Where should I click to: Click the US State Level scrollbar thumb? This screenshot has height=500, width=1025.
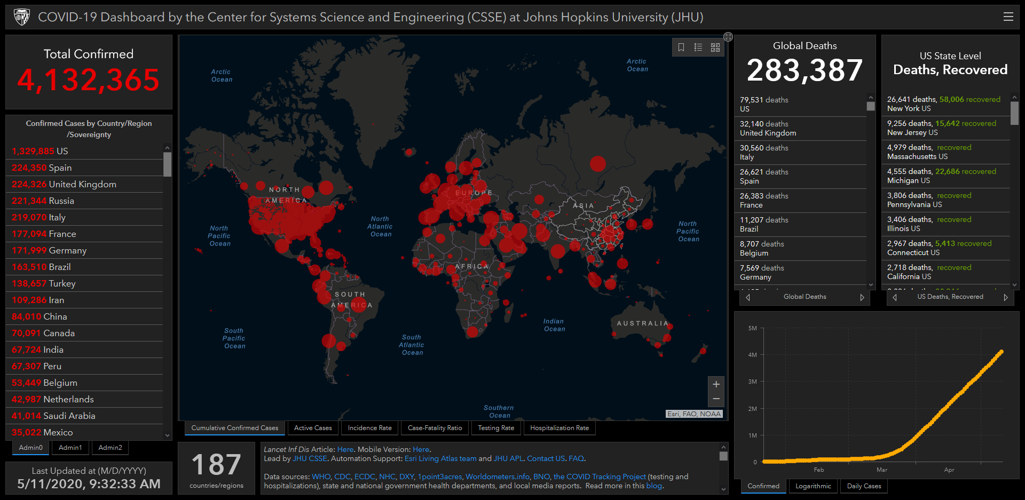1014,113
